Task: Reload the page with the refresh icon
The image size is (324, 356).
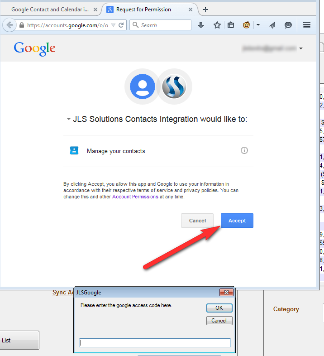Action: 121,25
